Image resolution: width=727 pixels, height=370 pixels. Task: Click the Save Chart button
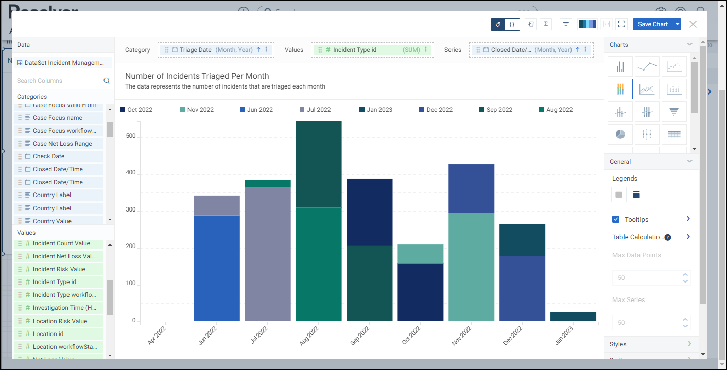[652, 24]
